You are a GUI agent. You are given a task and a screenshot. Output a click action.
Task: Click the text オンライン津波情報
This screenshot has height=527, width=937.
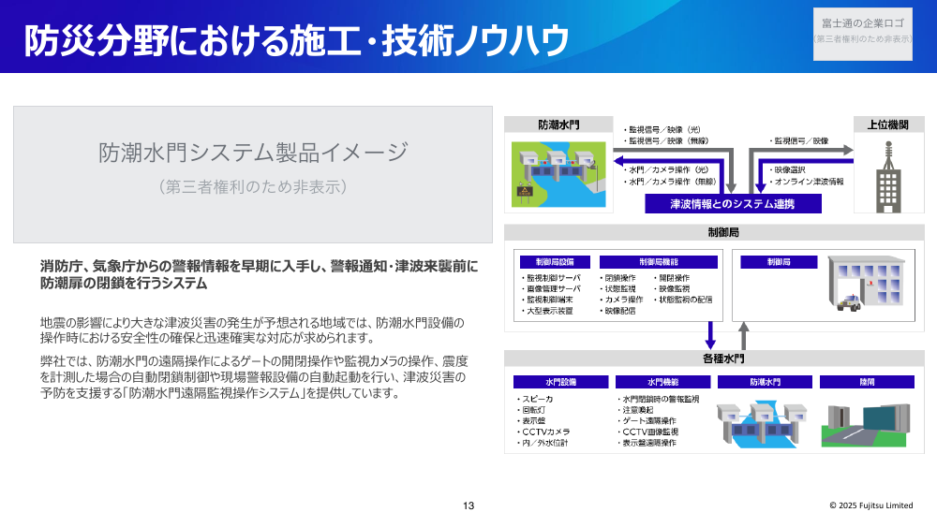click(x=807, y=182)
